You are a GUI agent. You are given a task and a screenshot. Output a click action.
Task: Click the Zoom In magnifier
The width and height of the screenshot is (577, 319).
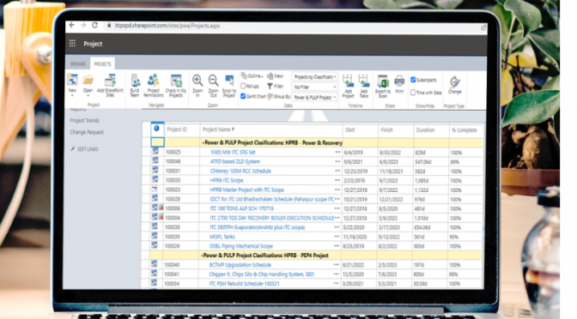click(x=197, y=80)
